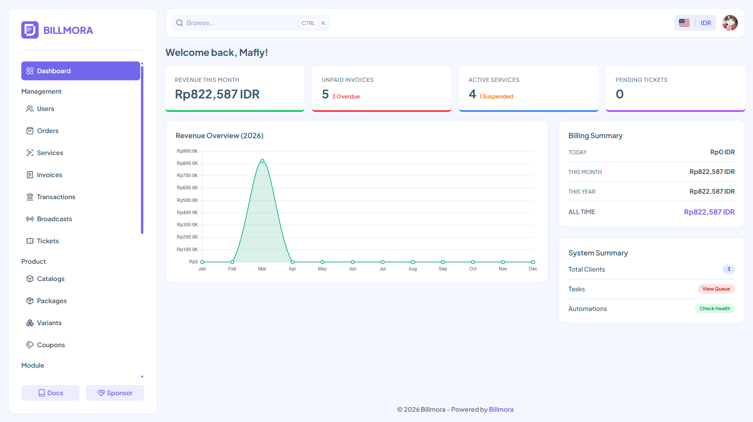
Task: Open Invoices using the document icon
Action: click(x=30, y=175)
